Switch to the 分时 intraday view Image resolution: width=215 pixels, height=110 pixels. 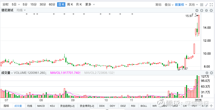point(6,4)
